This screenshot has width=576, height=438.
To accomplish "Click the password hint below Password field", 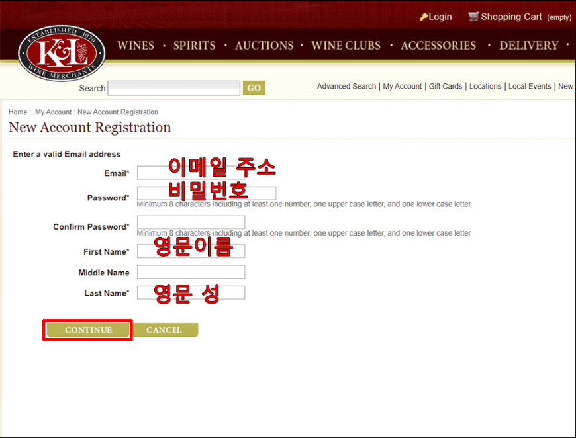I will (x=304, y=204).
